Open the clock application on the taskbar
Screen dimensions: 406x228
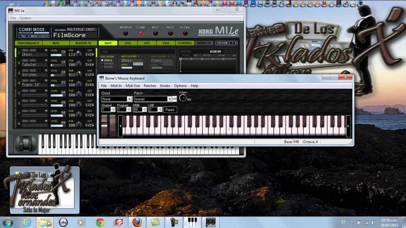click(x=63, y=223)
